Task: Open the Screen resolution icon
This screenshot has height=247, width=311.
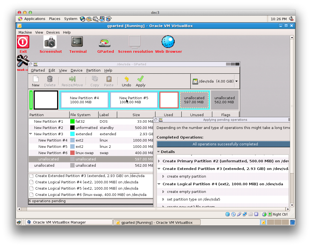Action: [x=135, y=42]
